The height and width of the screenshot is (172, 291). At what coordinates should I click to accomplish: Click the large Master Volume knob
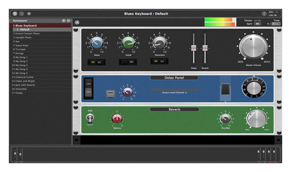(254, 46)
